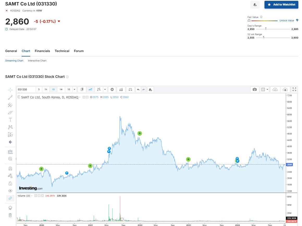Open the compare symbols scale icon
The height and width of the screenshot is (226, 302).
click(x=130, y=89)
